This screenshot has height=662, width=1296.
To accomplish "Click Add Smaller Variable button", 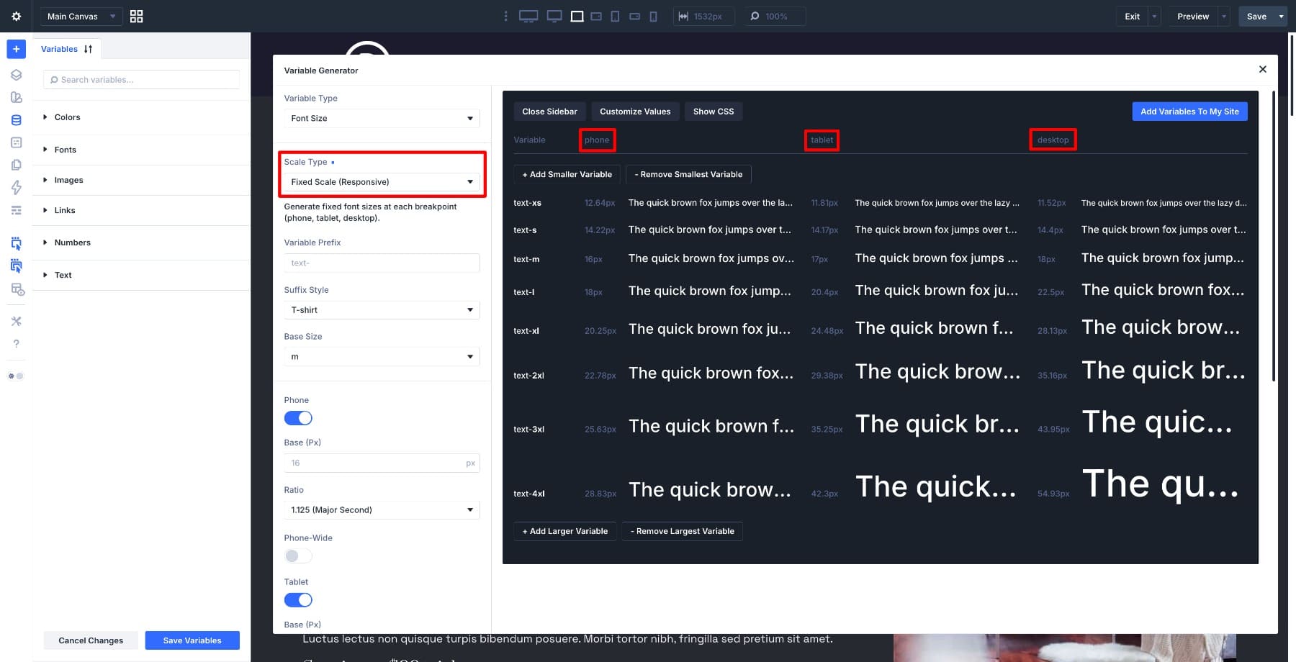I will [567, 174].
